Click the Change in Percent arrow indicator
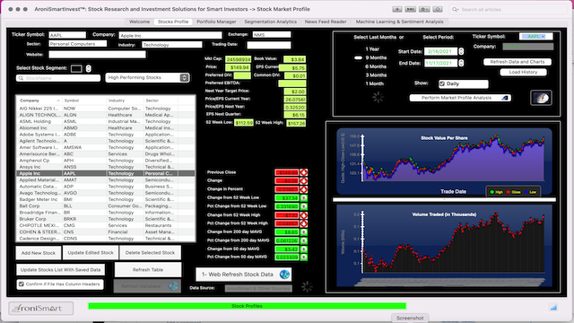 coord(304,189)
